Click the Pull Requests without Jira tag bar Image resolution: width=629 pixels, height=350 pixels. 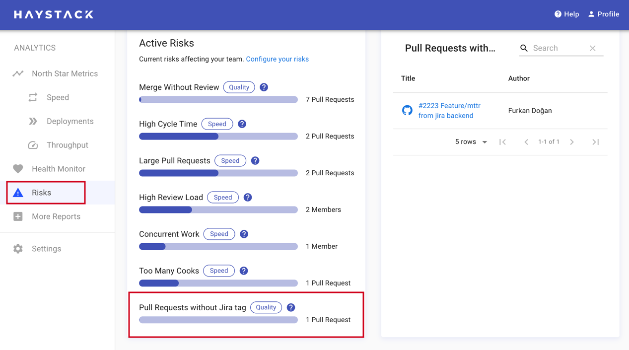click(x=218, y=320)
